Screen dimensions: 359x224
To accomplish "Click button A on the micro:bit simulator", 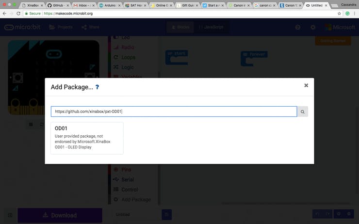I will click(x=18, y=78).
